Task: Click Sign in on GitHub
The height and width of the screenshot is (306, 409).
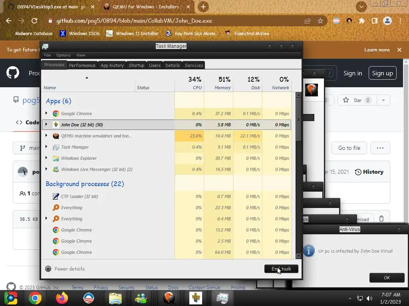Action: (x=353, y=73)
